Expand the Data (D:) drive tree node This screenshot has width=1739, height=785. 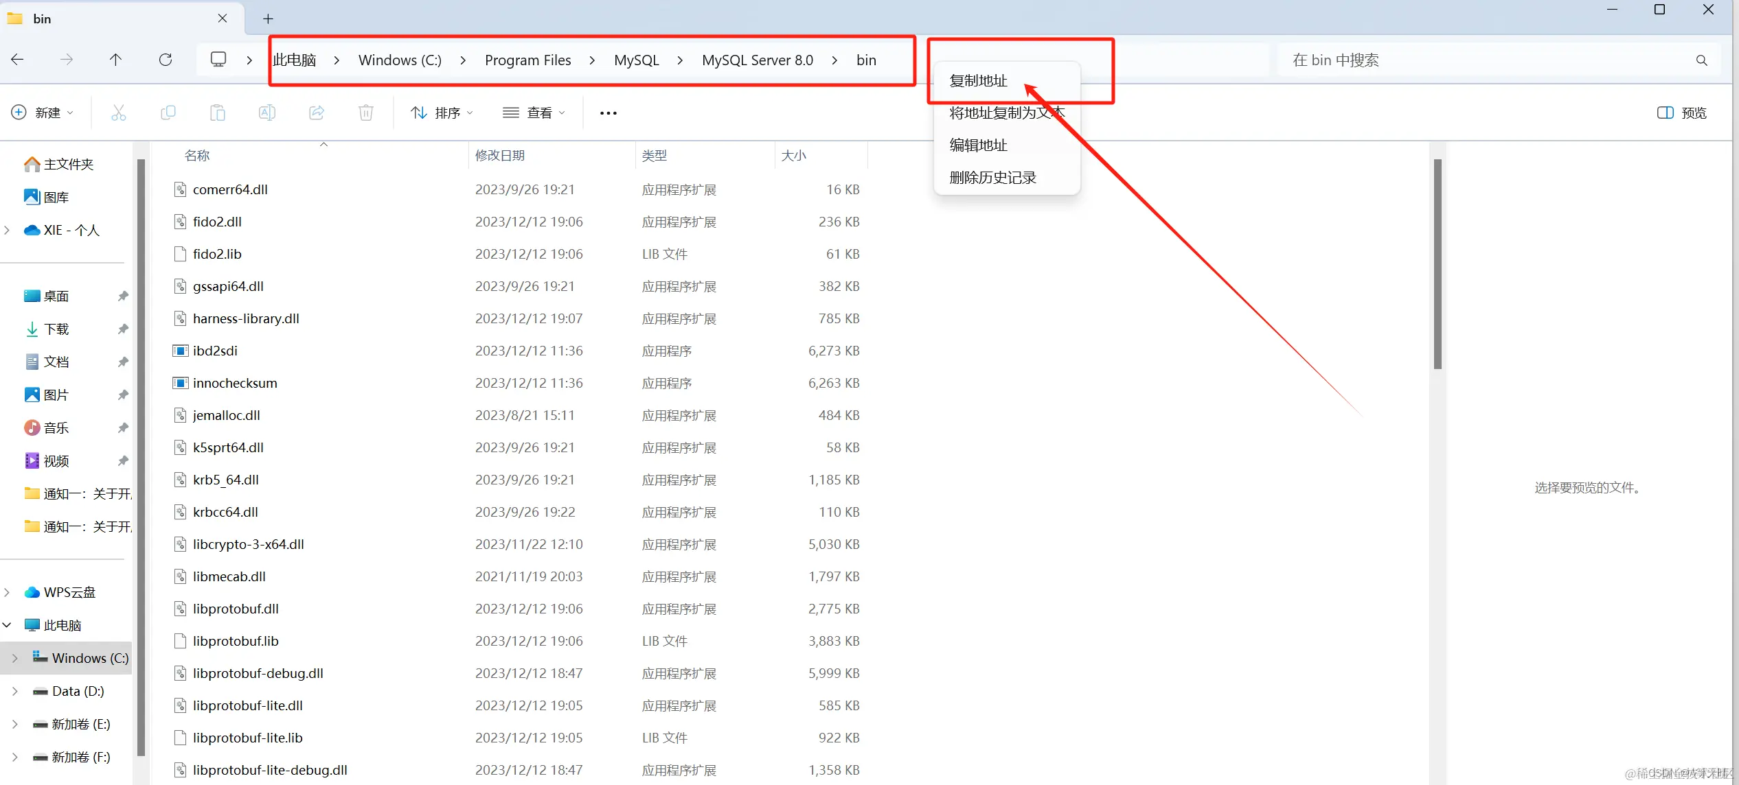tap(15, 691)
